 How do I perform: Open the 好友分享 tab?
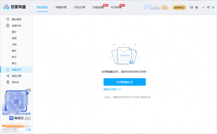pos(80,7)
